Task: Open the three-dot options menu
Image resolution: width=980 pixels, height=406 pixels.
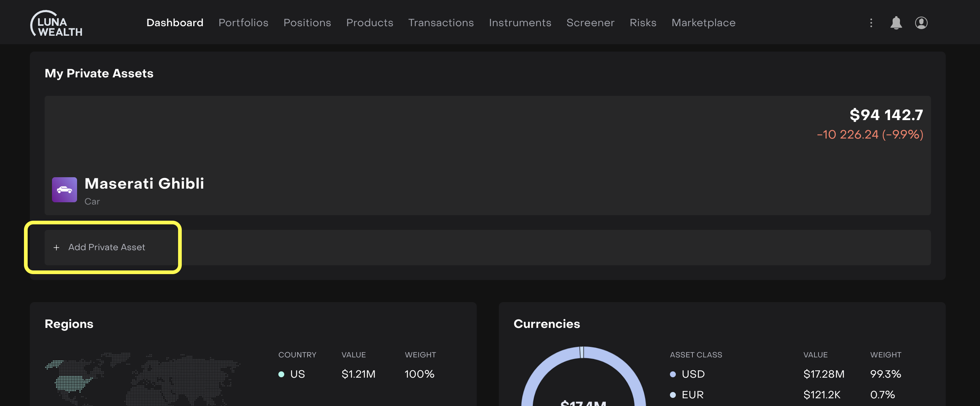Action: [871, 23]
